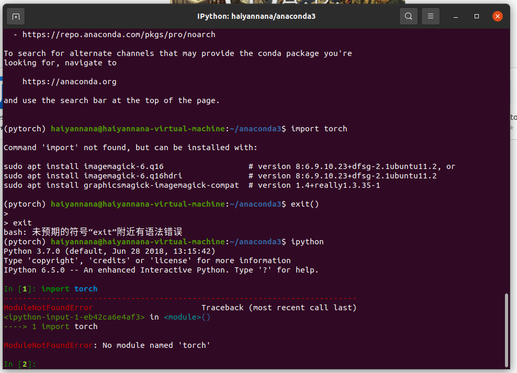Open the terminal search with magnifier icon
This screenshot has width=517, height=373.
click(x=409, y=16)
